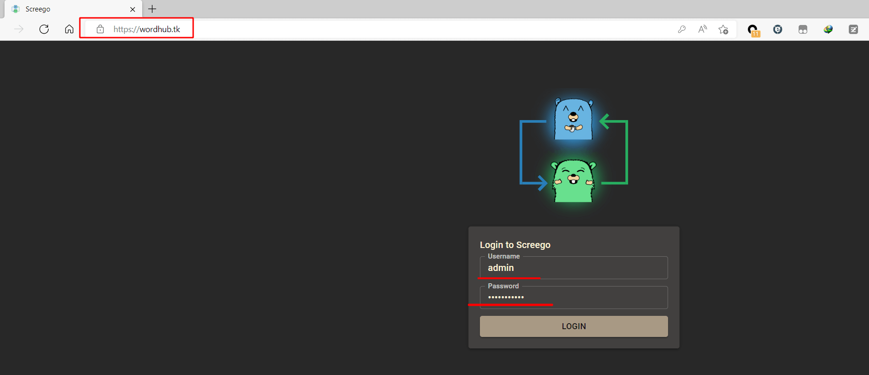Close the Screego tab
Screen dimensions: 869x375
click(x=133, y=9)
